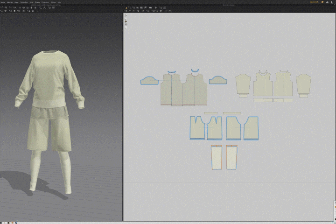The image size is (336, 224).
Task: Click the orange account link in title bar
Action: coord(314,2)
